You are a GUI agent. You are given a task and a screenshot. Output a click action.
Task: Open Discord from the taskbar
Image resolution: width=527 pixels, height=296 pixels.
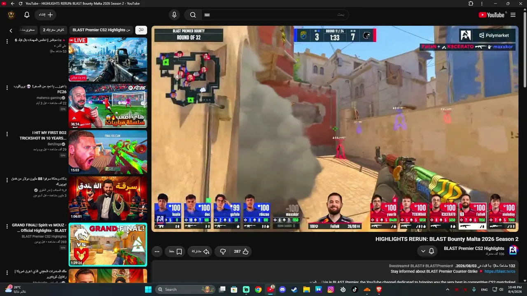pos(282,289)
